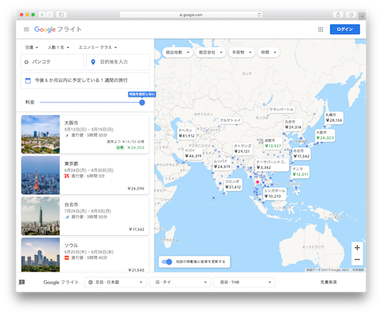
Task: Click the カトマンズ ¥29,121 map label
Action: point(243,148)
